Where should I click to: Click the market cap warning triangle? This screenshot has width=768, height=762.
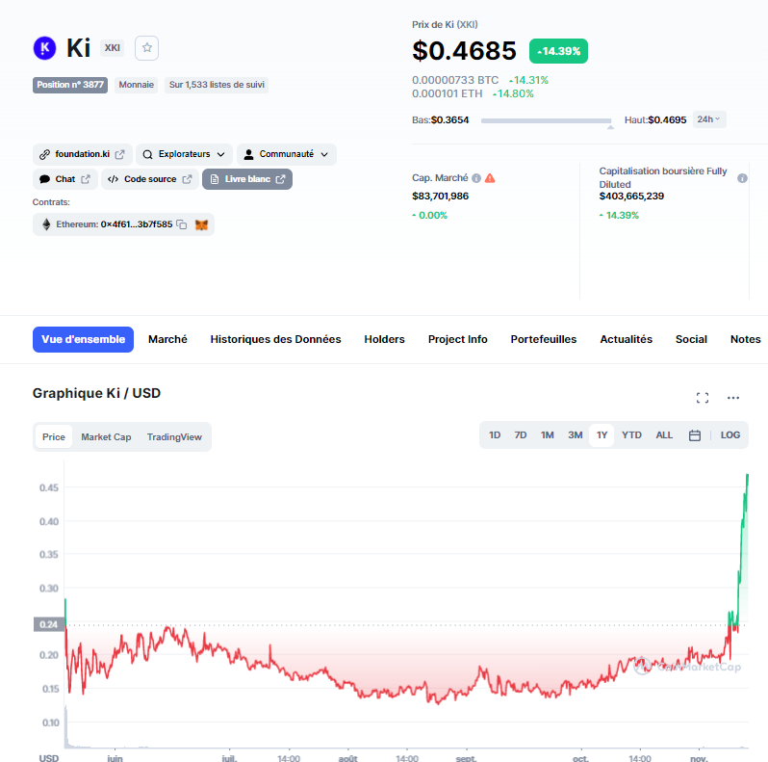pyautogui.click(x=490, y=178)
